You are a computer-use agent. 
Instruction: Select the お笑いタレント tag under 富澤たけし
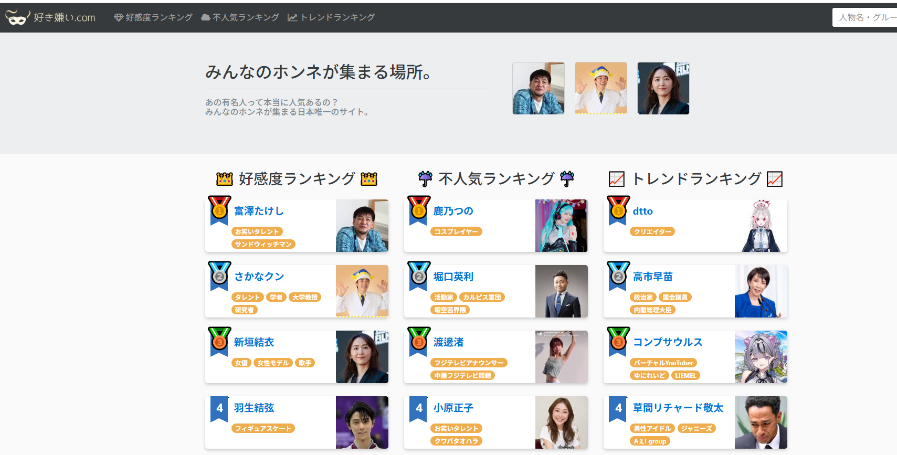[x=257, y=231]
